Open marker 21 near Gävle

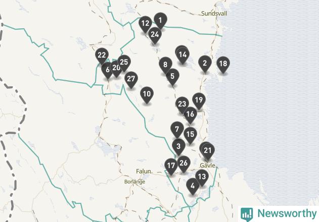pyautogui.click(x=207, y=151)
